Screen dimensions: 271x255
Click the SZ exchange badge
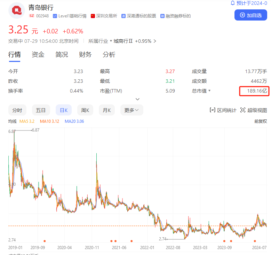click(x=31, y=16)
